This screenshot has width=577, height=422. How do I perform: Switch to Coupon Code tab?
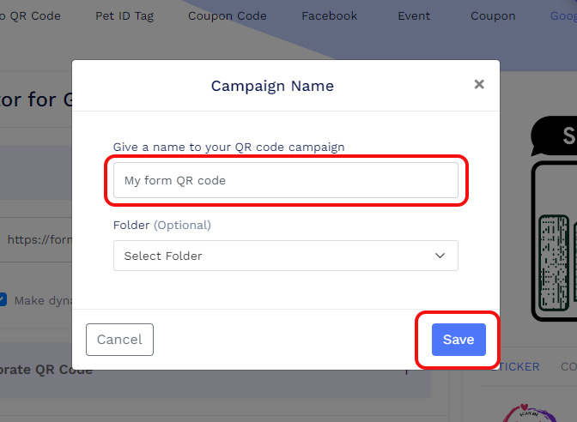point(228,15)
